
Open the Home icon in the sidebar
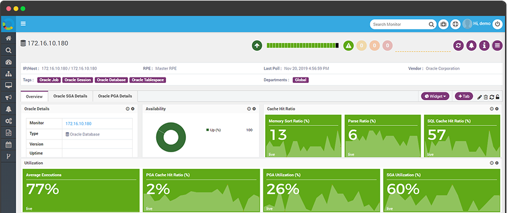pyautogui.click(x=9, y=38)
